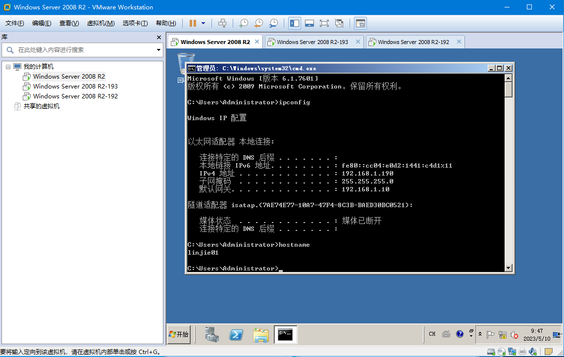Send Ctrl+Alt+Del to the virtual machine
Screen dimensions: 564x357
point(222,23)
